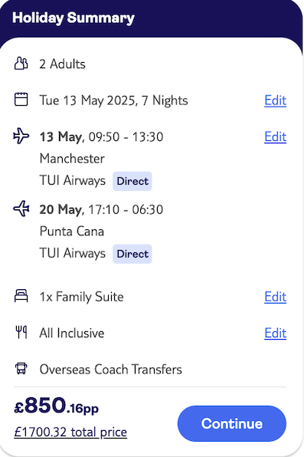Viewport: 304px width, 457px height.
Task: Click the fork and knife board icon
Action: pyautogui.click(x=21, y=333)
